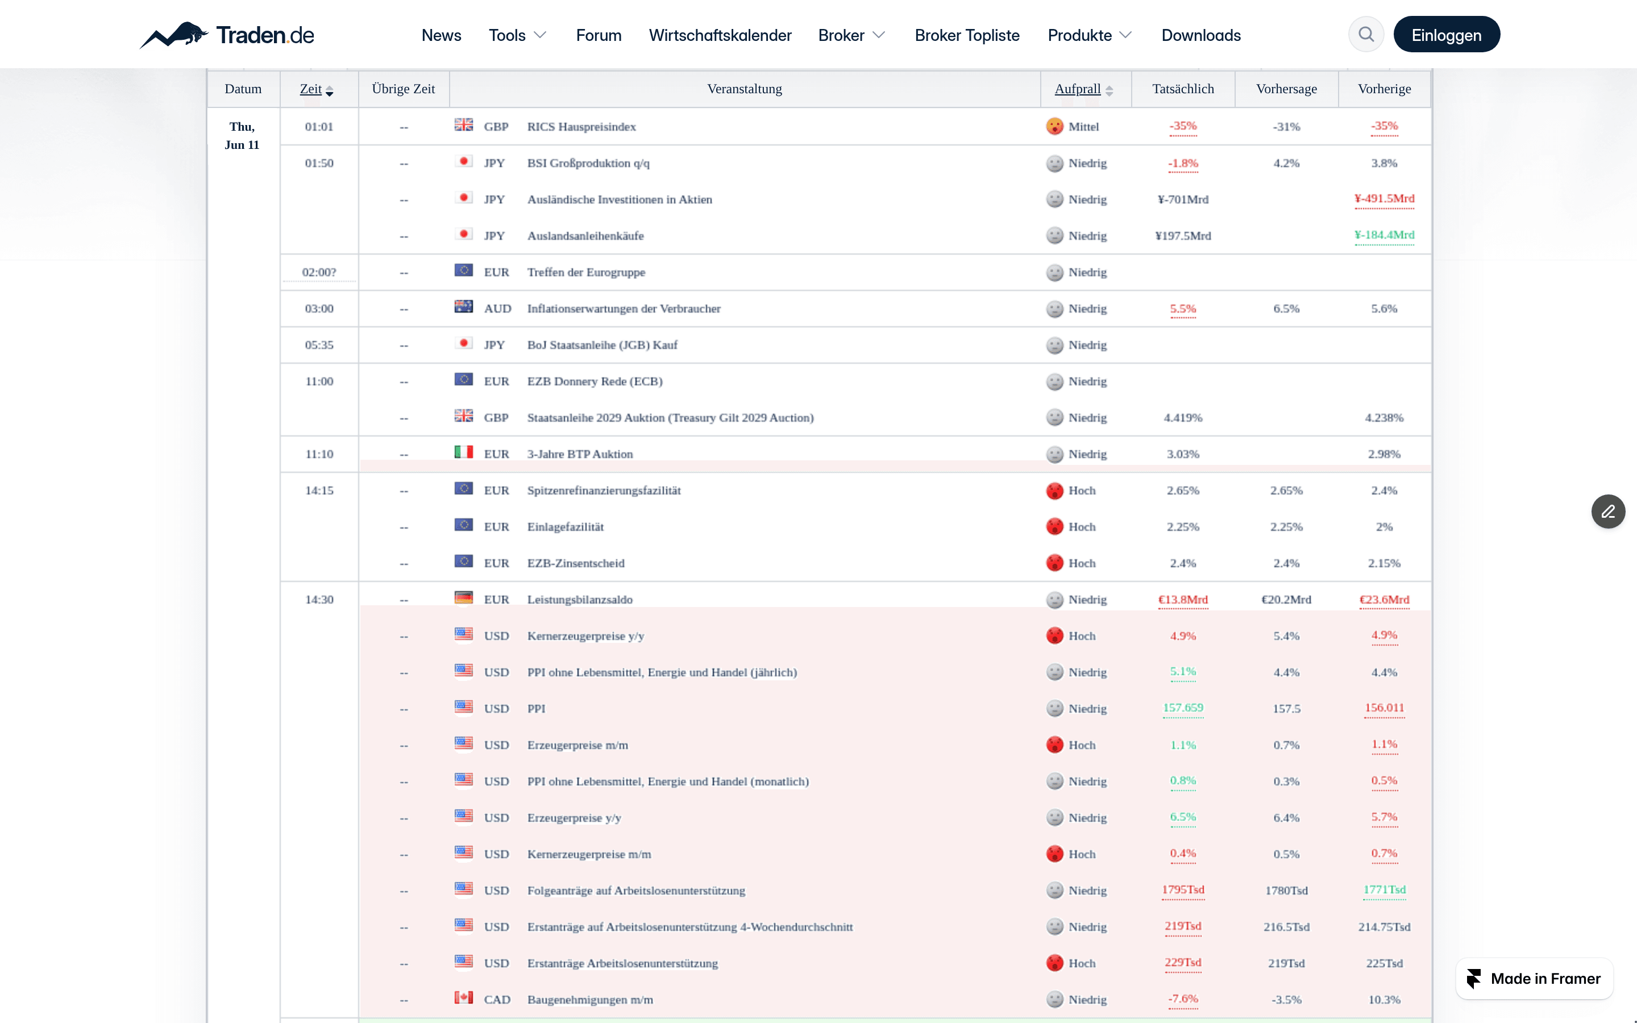Click the Hoch impact face for Erzeugerpreise m/m
The image size is (1637, 1023).
(x=1054, y=745)
